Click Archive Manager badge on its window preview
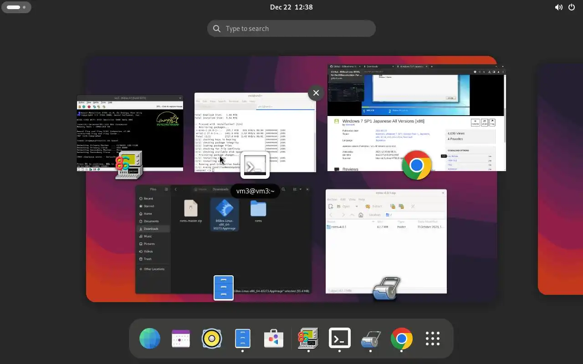583x364 pixels. coord(386,288)
